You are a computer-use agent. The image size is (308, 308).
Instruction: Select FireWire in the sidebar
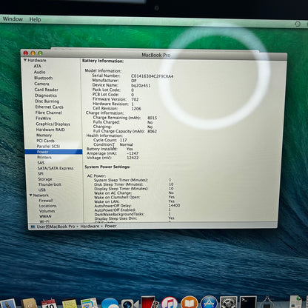[44, 118]
